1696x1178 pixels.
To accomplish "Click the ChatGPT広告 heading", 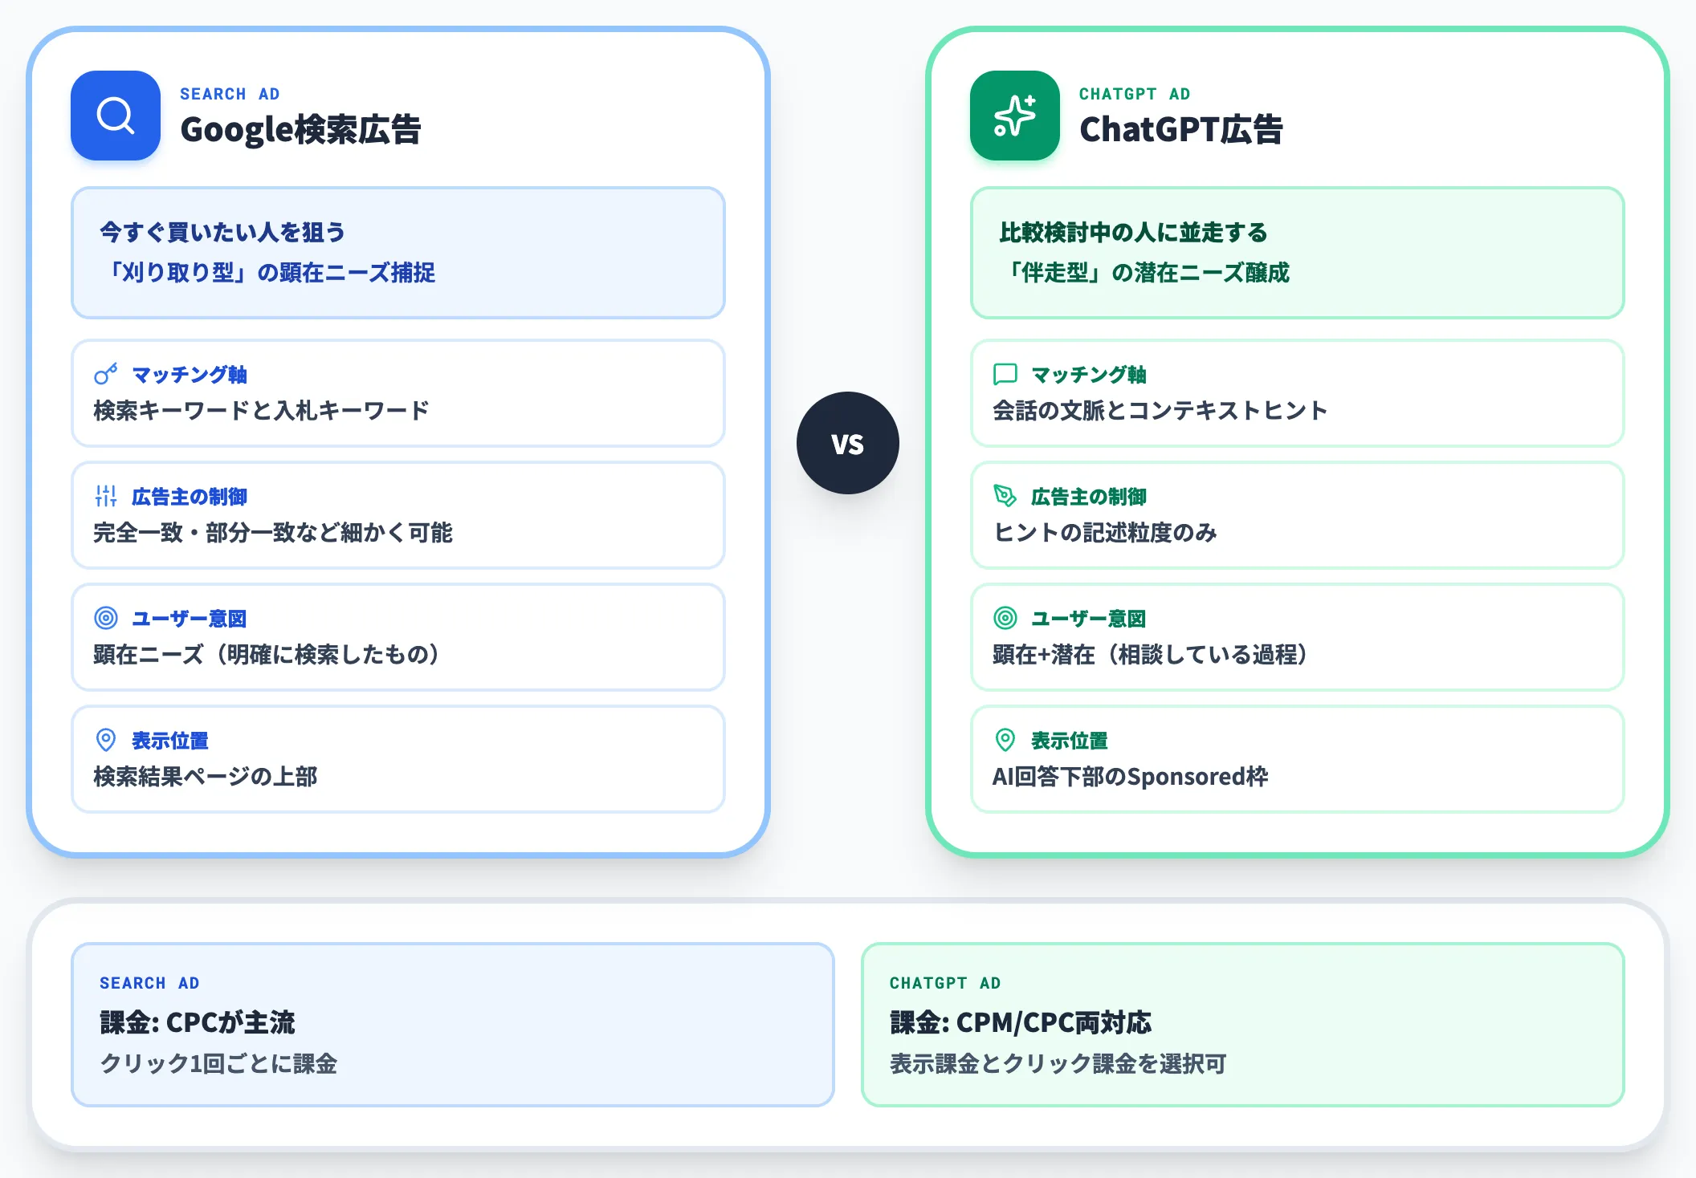I will pos(1181,130).
